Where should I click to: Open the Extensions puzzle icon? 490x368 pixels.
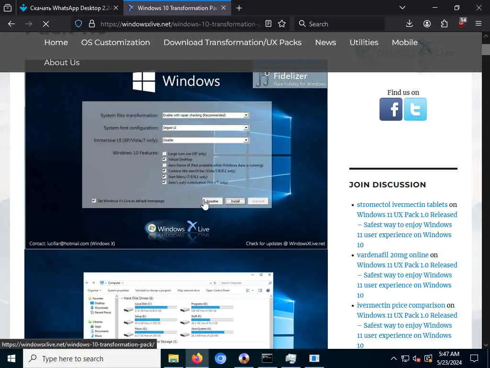(444, 24)
